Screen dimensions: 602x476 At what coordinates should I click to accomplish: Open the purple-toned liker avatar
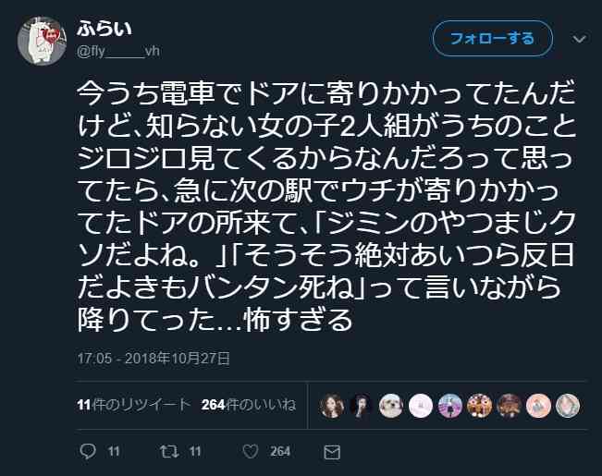click(x=450, y=406)
